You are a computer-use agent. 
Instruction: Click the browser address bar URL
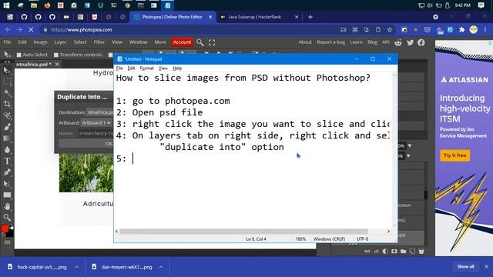[82, 29]
